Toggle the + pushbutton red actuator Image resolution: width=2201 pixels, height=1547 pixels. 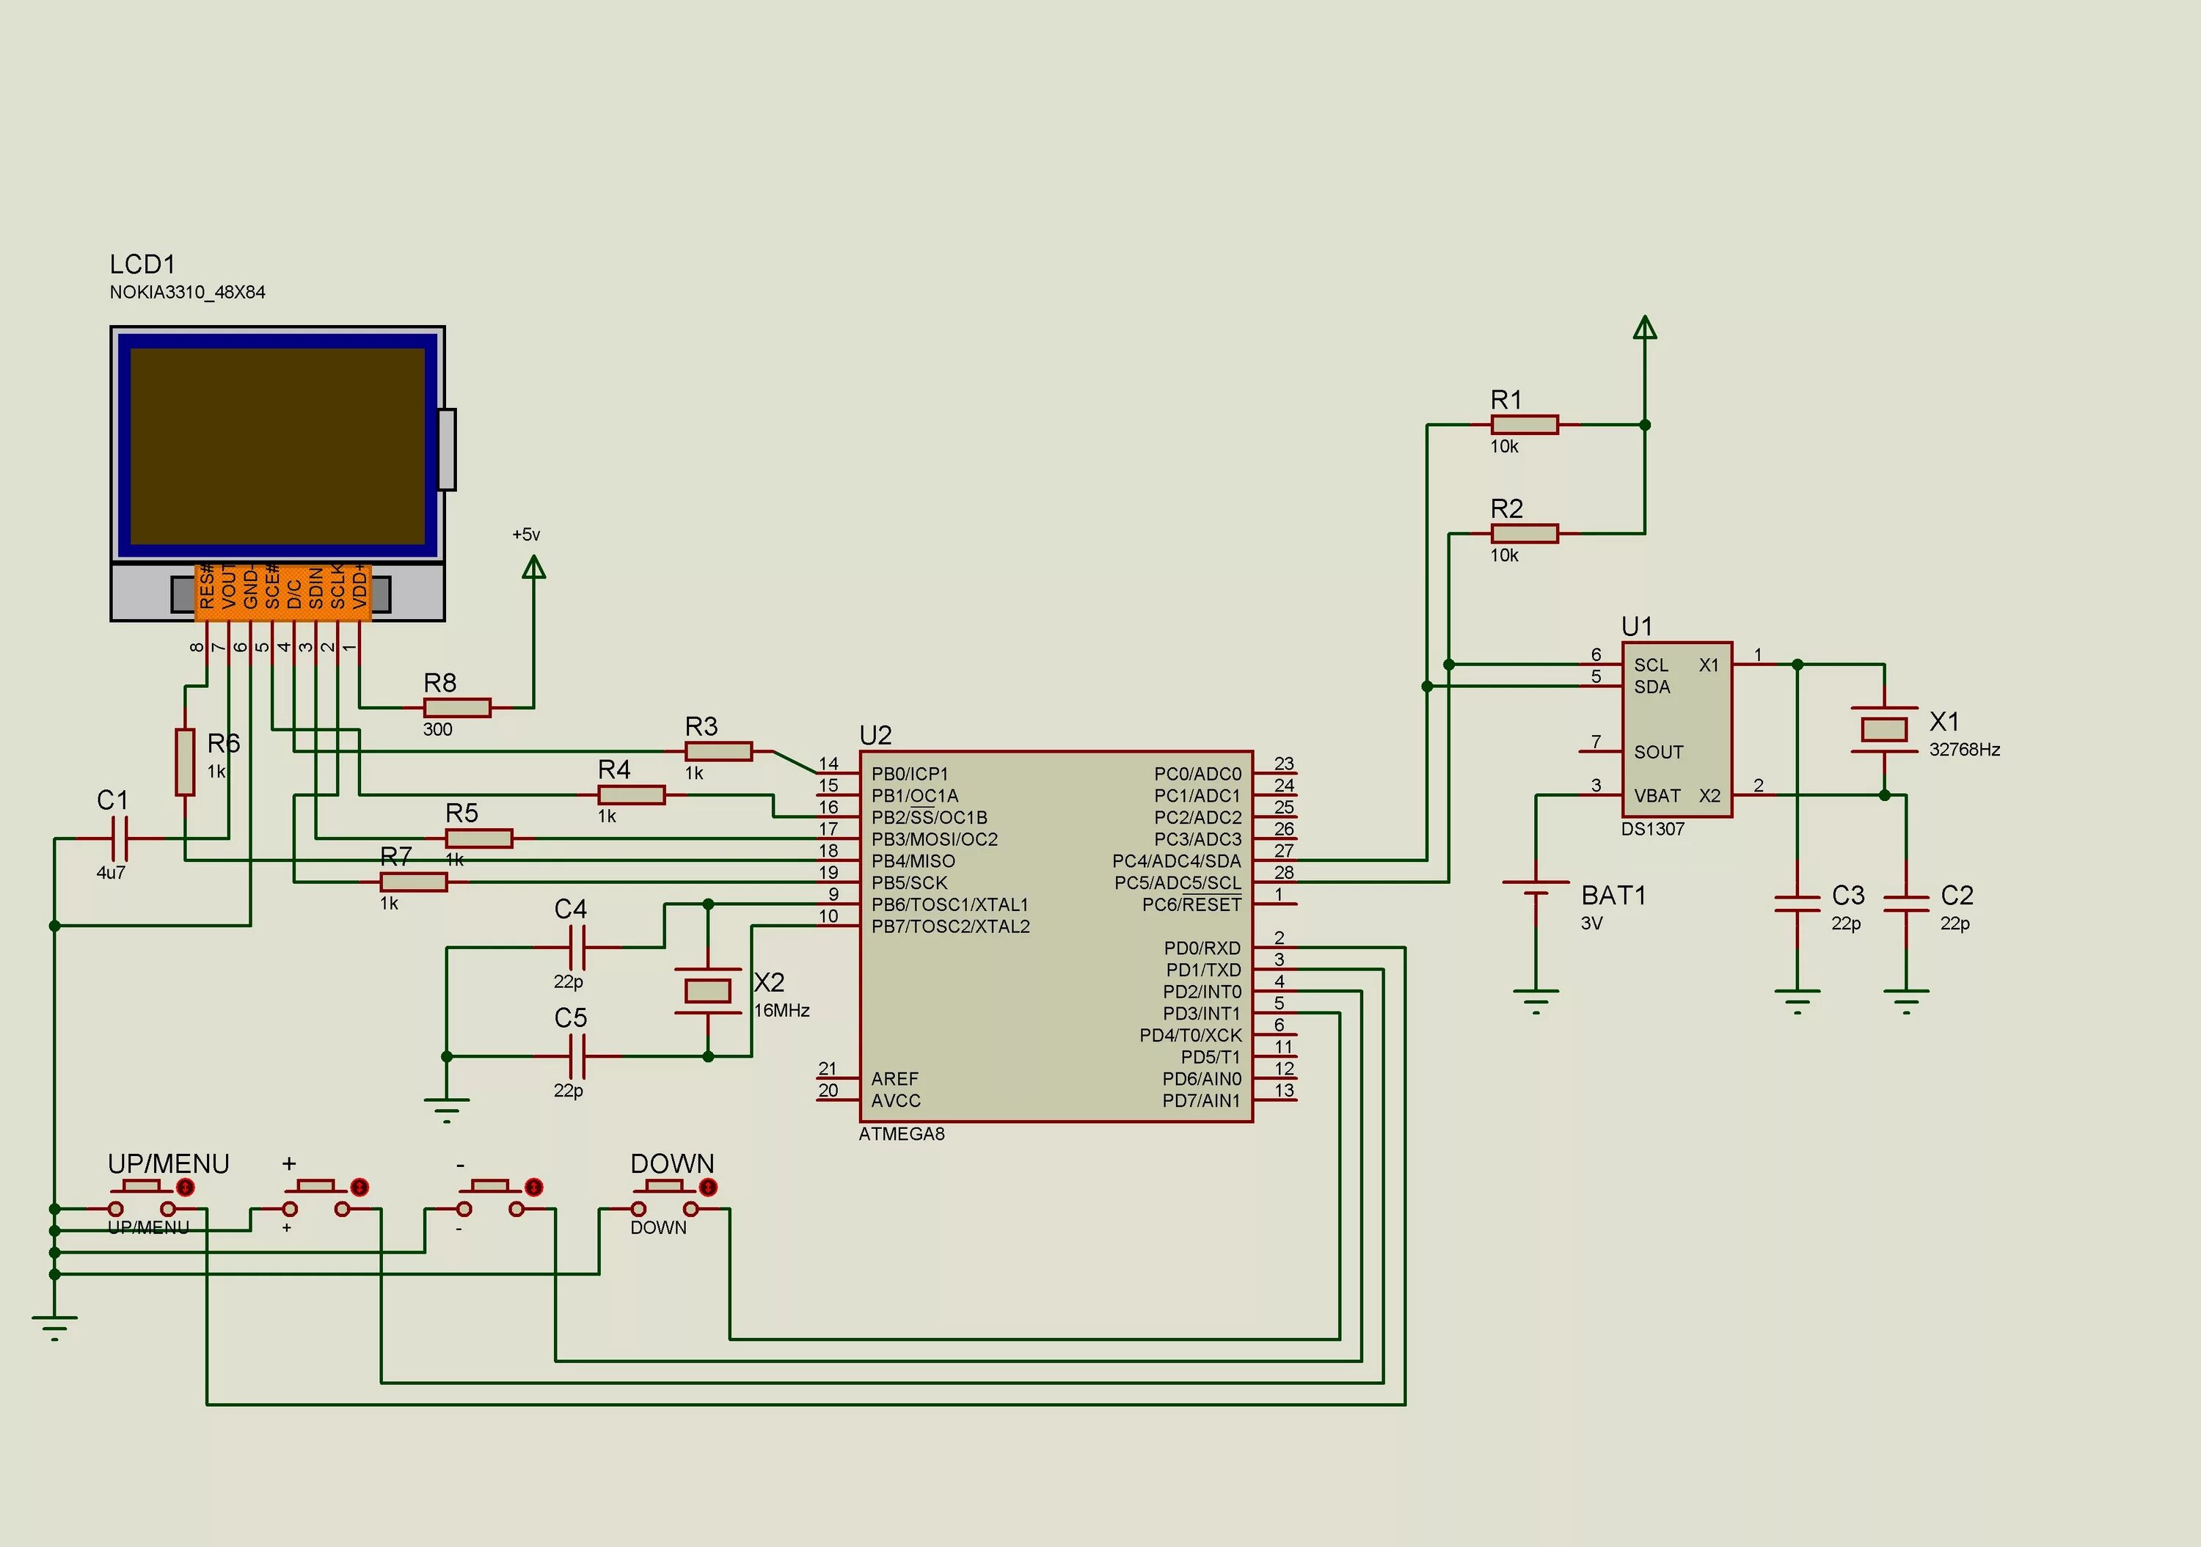pyautogui.click(x=359, y=1187)
